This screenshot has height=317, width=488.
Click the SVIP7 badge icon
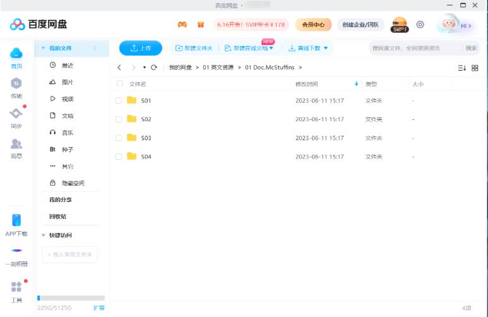400,25
